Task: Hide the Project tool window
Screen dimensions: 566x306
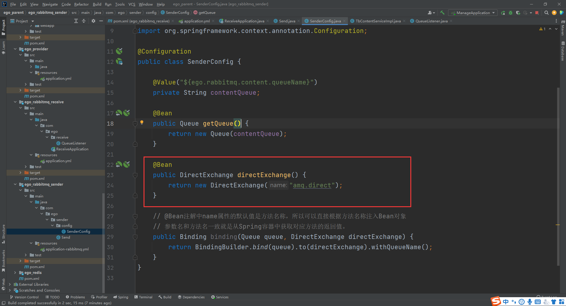Action: coord(101,21)
